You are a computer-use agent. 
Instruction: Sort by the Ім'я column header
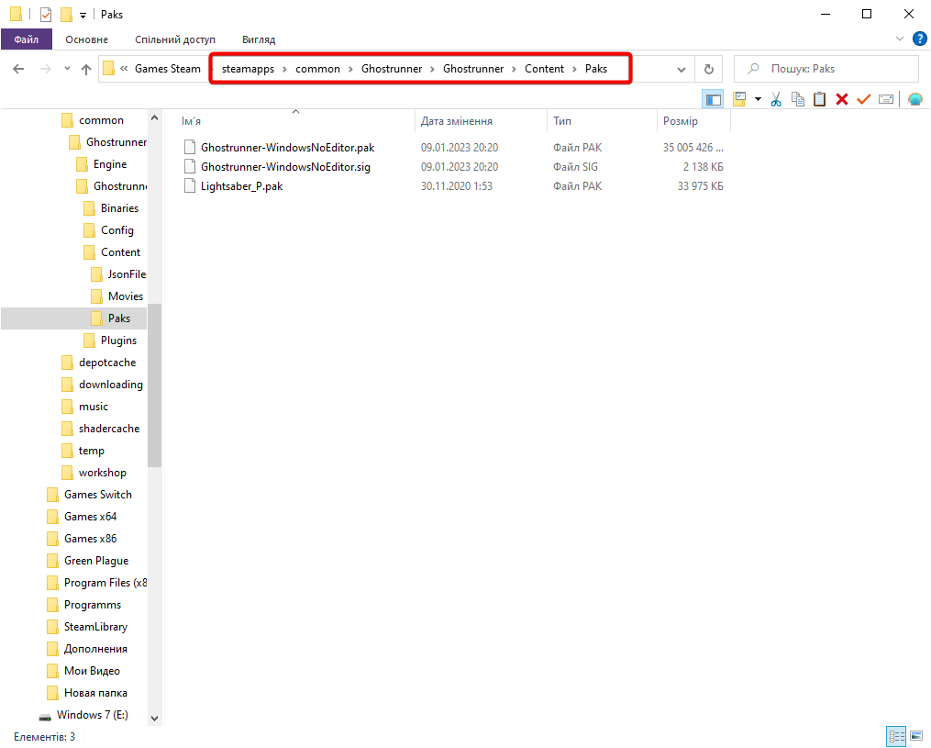point(295,121)
